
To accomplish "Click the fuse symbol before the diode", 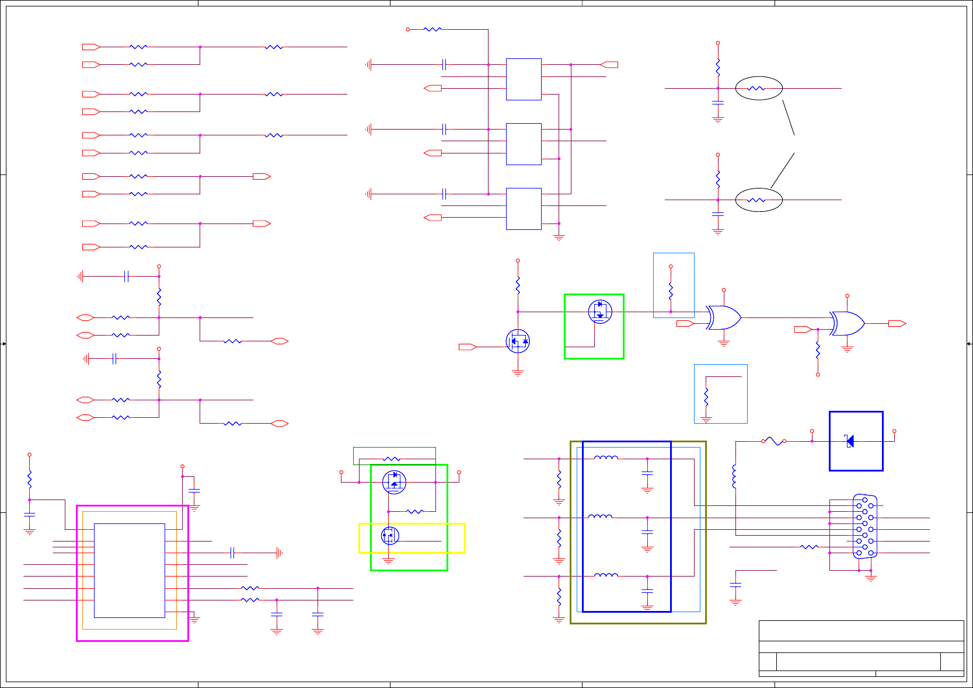I will (773, 441).
